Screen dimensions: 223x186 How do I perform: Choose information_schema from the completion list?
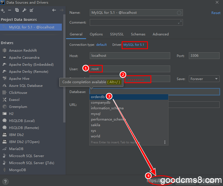coord(129,108)
